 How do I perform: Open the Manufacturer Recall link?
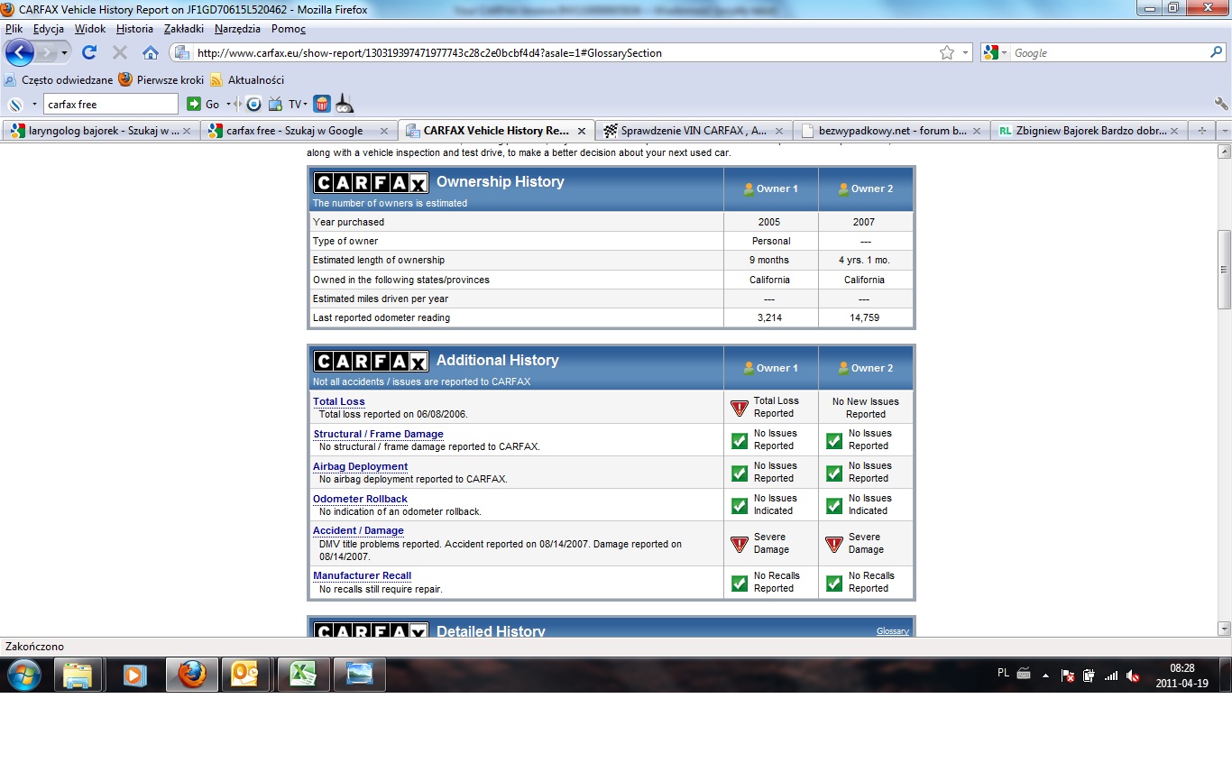[363, 575]
